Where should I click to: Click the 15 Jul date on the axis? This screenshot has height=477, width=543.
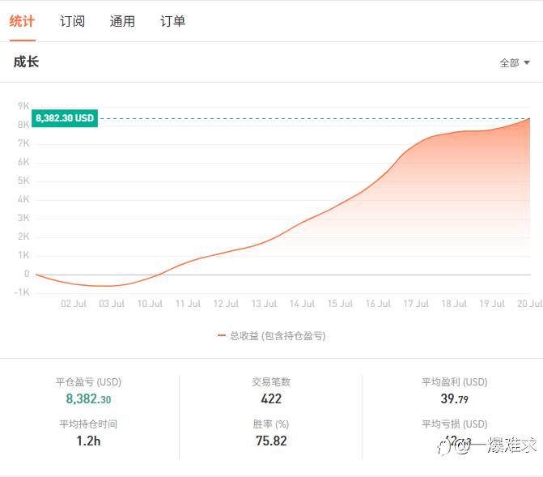[x=340, y=304]
